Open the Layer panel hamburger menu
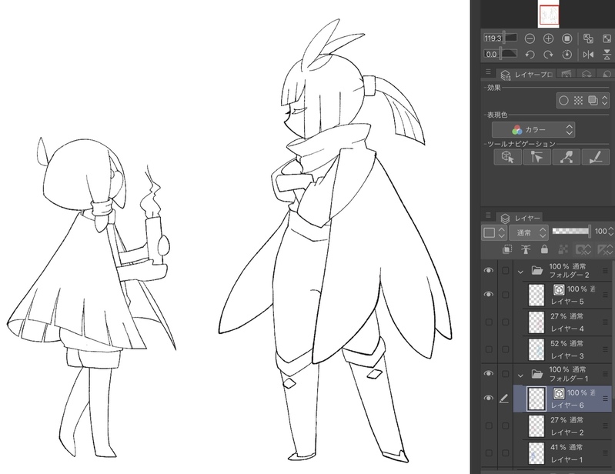This screenshot has height=474, width=615. (488, 215)
